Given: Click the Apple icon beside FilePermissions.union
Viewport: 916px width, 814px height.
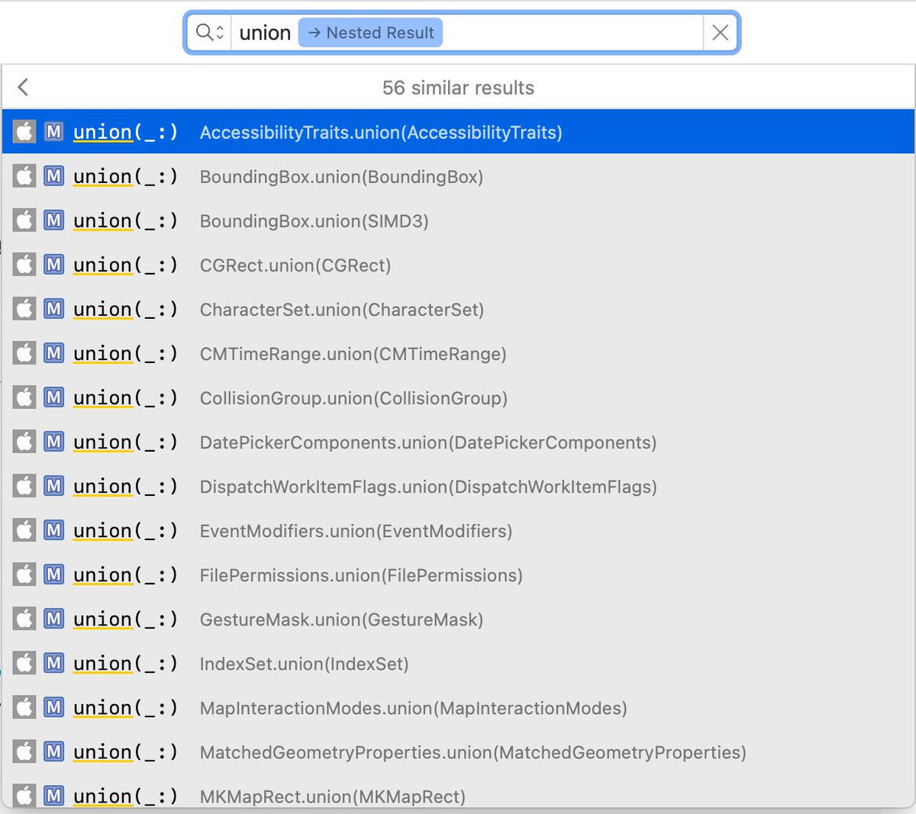Looking at the screenshot, I should point(24,574).
